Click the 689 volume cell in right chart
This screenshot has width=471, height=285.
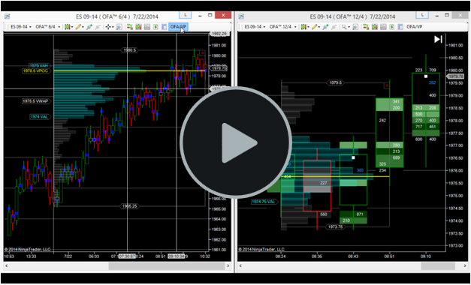pyautogui.click(x=396, y=157)
